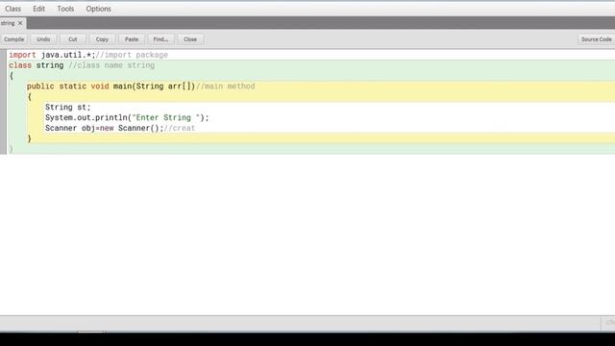The width and height of the screenshot is (615, 346).
Task: Click the Copy button
Action: (x=102, y=39)
